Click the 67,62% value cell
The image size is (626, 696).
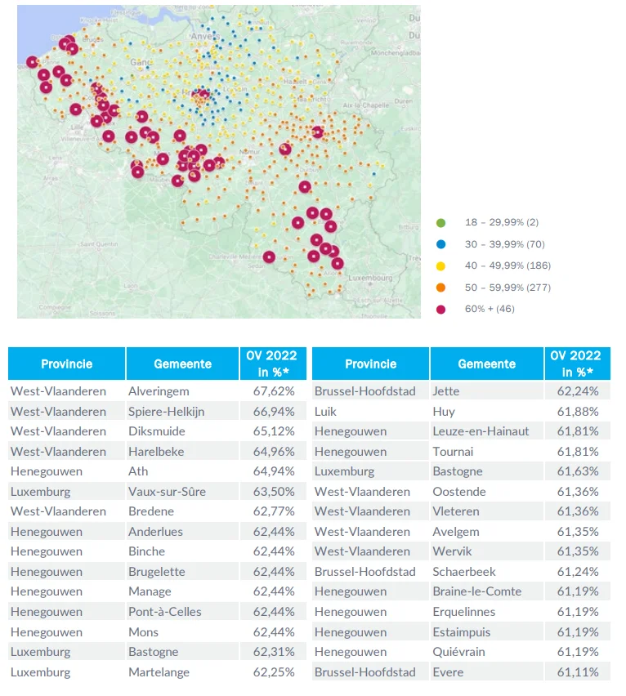271,391
